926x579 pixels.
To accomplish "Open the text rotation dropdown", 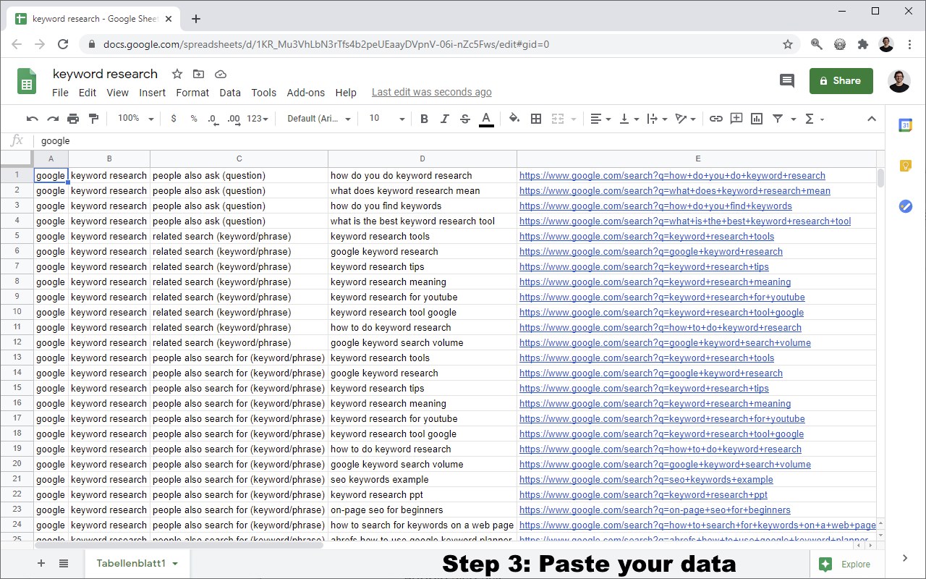I will coord(684,119).
